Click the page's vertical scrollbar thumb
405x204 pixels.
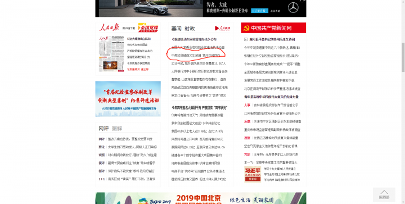click(x=403, y=57)
